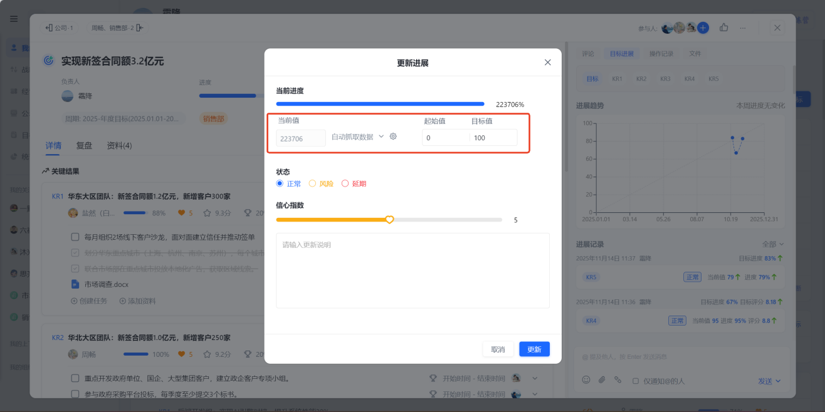Screen dimensions: 825x412
Task: Click the 公司·1 parent goal chip
Action: pyautogui.click(x=60, y=28)
